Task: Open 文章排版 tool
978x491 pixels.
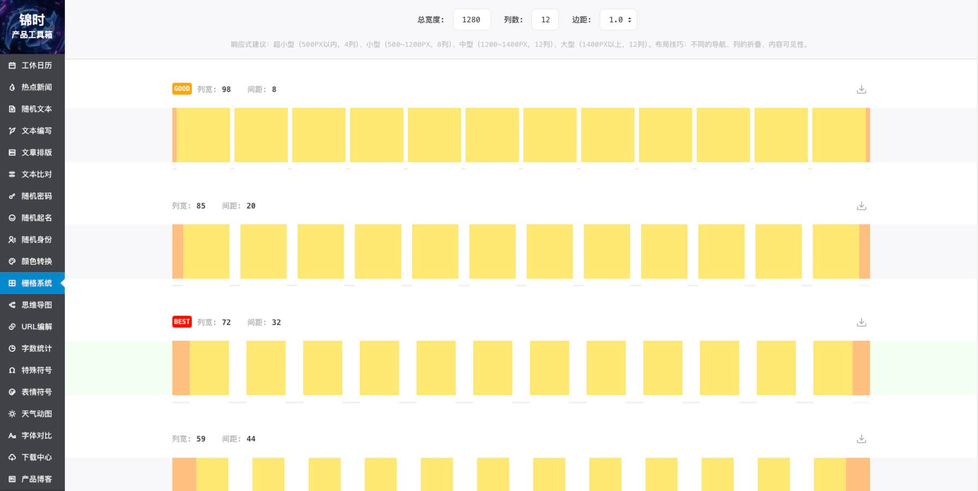Action: [x=32, y=152]
